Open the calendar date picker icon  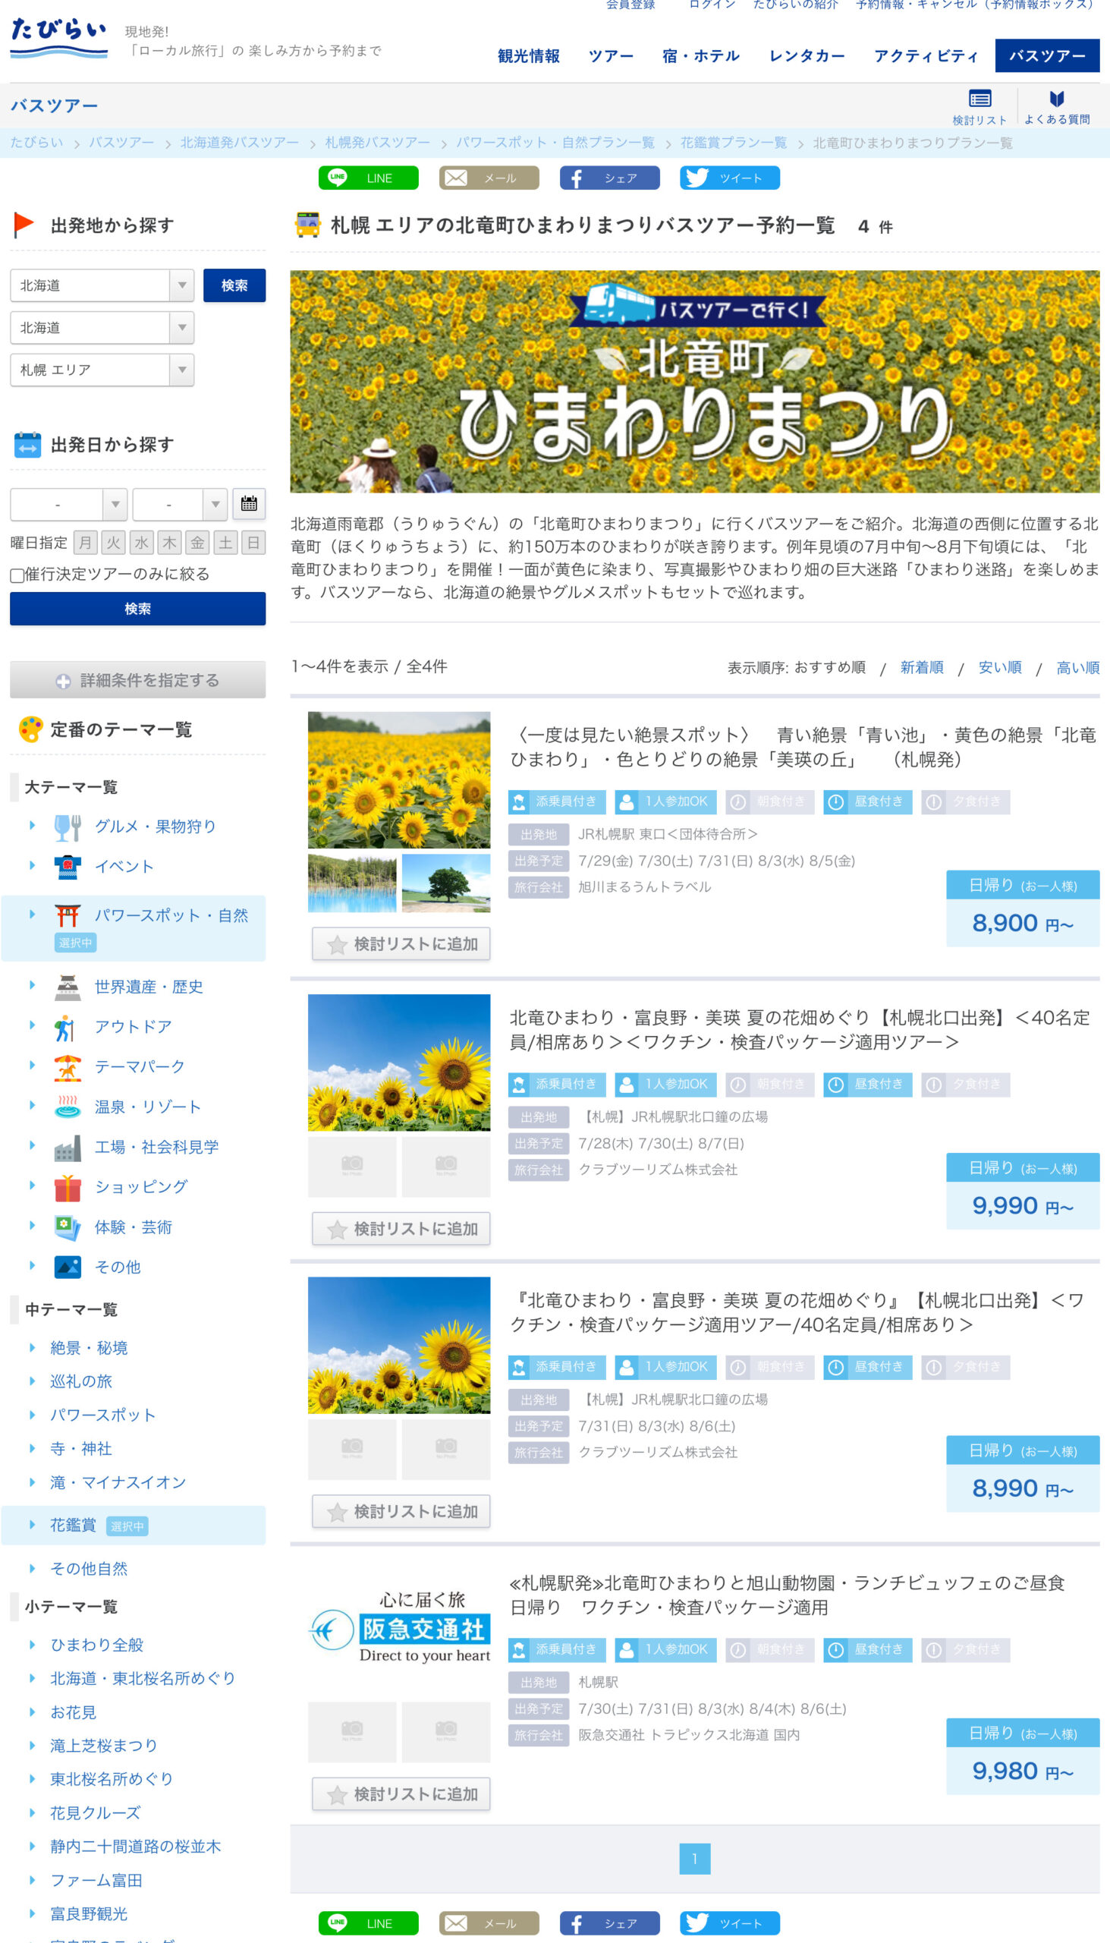coord(249,503)
